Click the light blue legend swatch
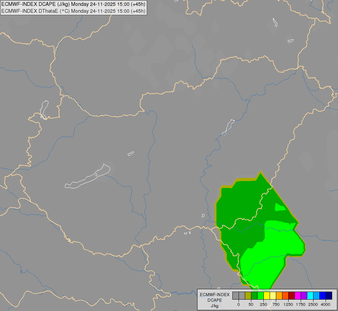Screen dimensions: 338x311 pos(317,296)
